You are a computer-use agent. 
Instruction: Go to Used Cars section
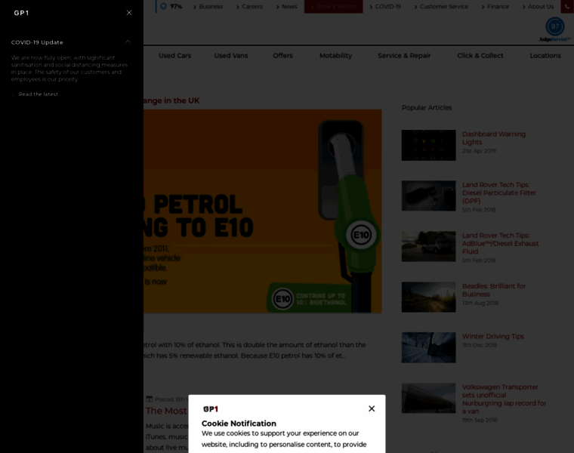click(x=174, y=56)
